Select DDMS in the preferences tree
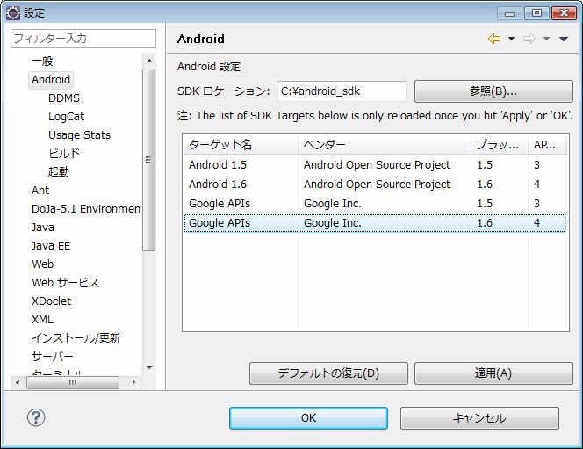Viewport: 583px width, 449px height. [x=63, y=98]
